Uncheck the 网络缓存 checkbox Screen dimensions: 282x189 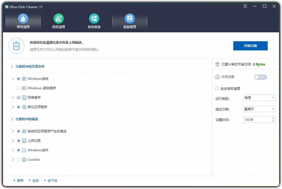pos(18,97)
